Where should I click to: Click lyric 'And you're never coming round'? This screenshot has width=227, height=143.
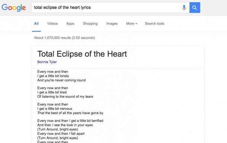click(x=61, y=80)
